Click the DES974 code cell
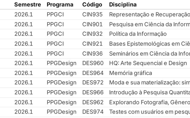The image size is (190, 118). point(93,112)
